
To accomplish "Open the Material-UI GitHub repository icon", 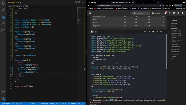I will pyautogui.click(x=174, y=13).
